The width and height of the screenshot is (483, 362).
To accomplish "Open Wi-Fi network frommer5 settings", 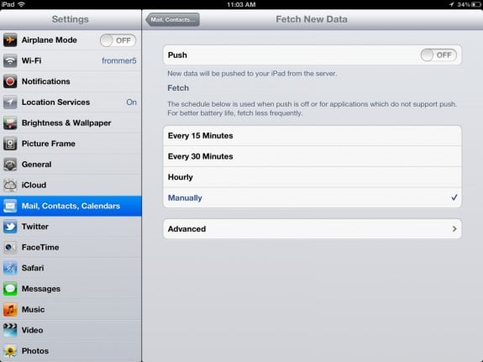I will click(71, 60).
